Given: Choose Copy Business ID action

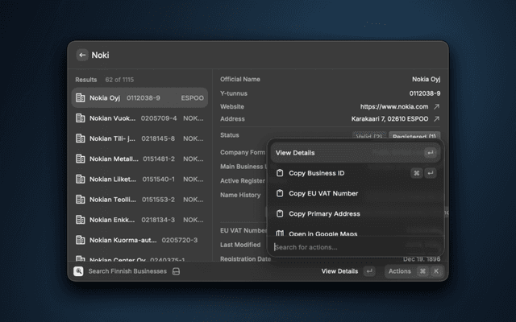Looking at the screenshot, I should (x=356, y=173).
